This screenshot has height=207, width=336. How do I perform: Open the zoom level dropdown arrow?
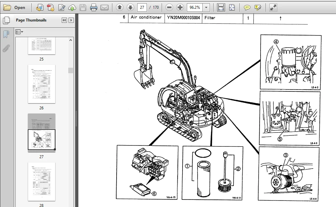coord(206,7)
